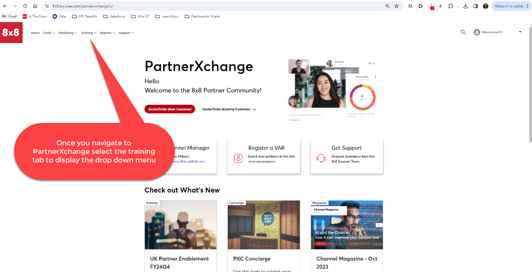This screenshot has width=532, height=272.
Task: Click the Check out What's New heading
Action: 182,190
